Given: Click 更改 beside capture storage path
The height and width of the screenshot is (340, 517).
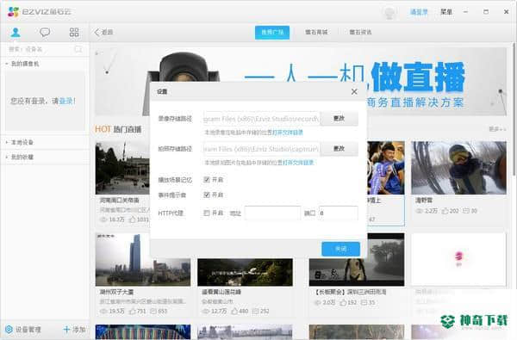Looking at the screenshot, I should [339, 149].
